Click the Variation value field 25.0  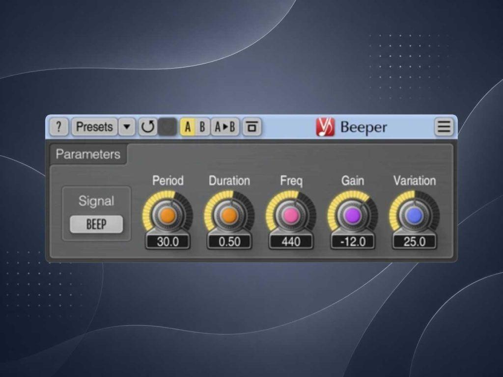tap(414, 242)
